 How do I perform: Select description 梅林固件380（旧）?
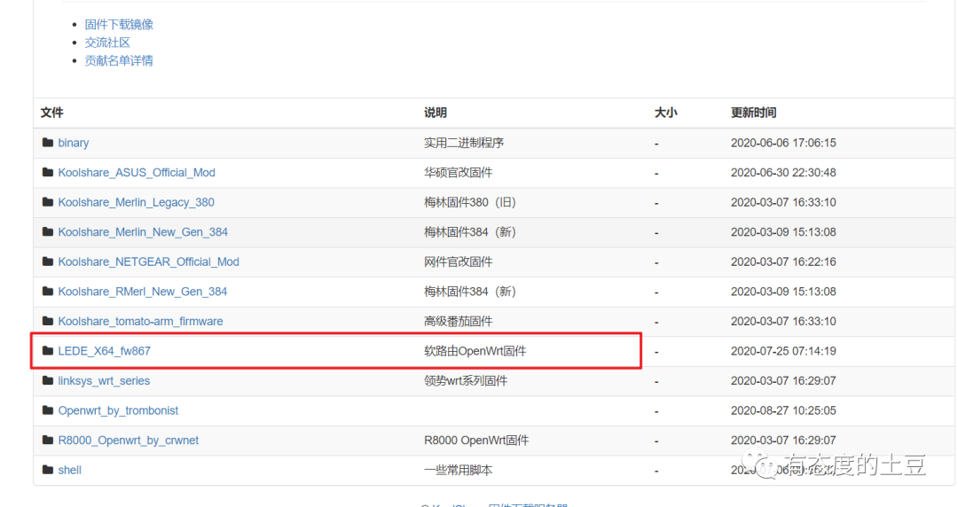tap(470, 203)
